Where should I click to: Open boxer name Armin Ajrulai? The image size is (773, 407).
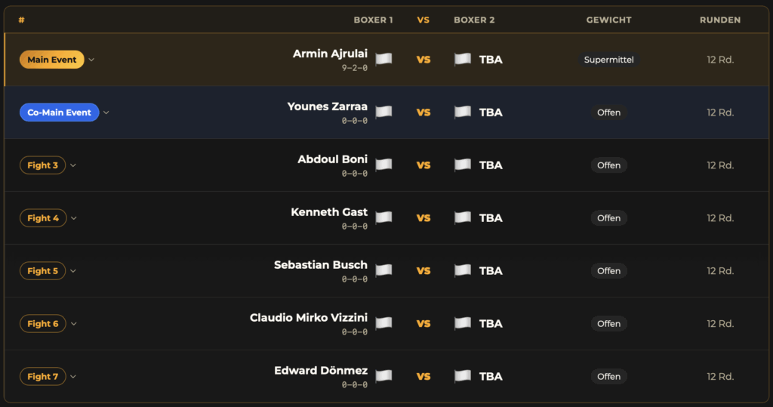[330, 54]
